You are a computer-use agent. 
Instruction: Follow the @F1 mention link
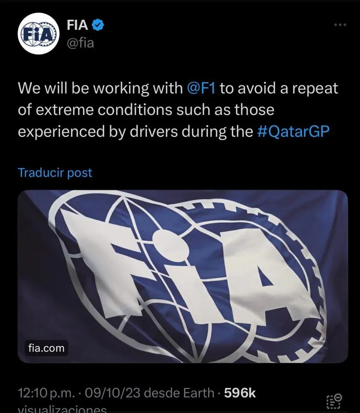click(201, 88)
